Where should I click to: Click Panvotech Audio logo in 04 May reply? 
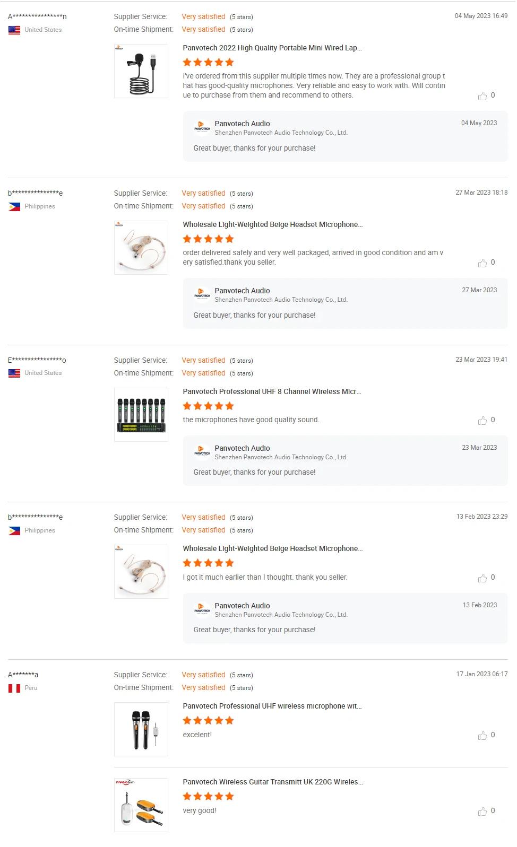(x=202, y=126)
